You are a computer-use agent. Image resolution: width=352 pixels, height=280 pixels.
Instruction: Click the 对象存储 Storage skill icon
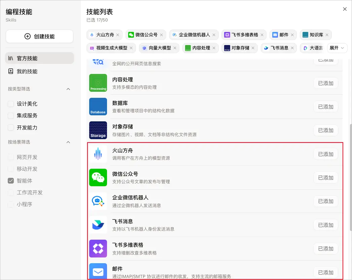pyautogui.click(x=98, y=130)
